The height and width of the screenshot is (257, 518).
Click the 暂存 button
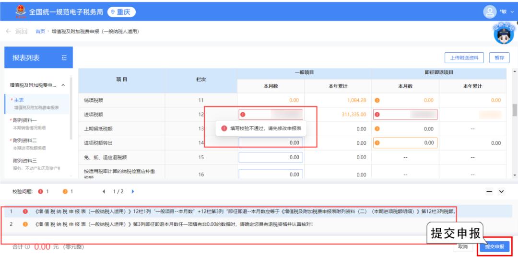pos(499,58)
